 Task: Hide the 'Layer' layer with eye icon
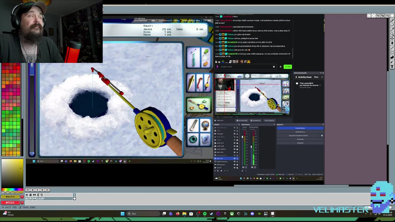coord(27,199)
